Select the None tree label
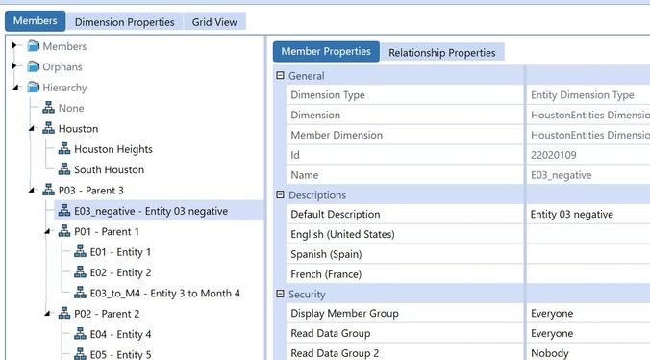 click(x=71, y=108)
